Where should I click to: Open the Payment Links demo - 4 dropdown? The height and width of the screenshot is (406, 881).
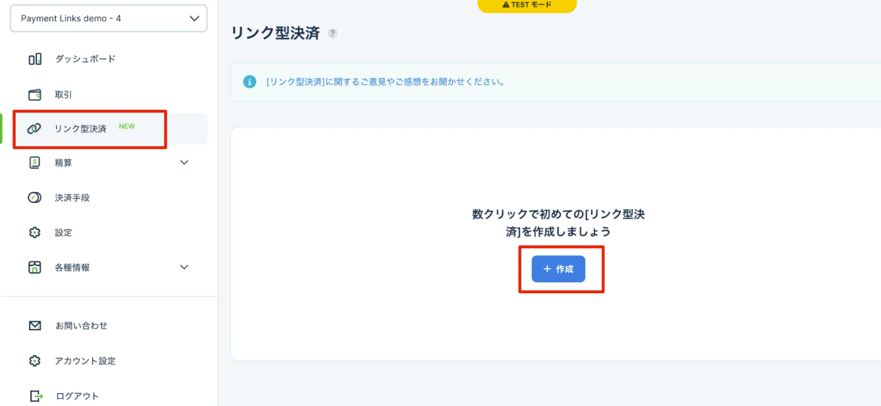(x=108, y=19)
